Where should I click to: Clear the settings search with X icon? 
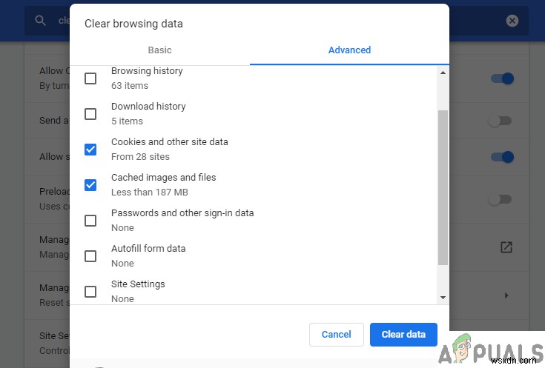pyautogui.click(x=512, y=21)
